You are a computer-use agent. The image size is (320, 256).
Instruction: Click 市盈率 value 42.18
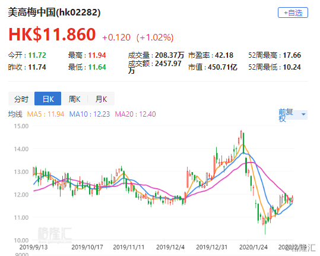pos(224,55)
